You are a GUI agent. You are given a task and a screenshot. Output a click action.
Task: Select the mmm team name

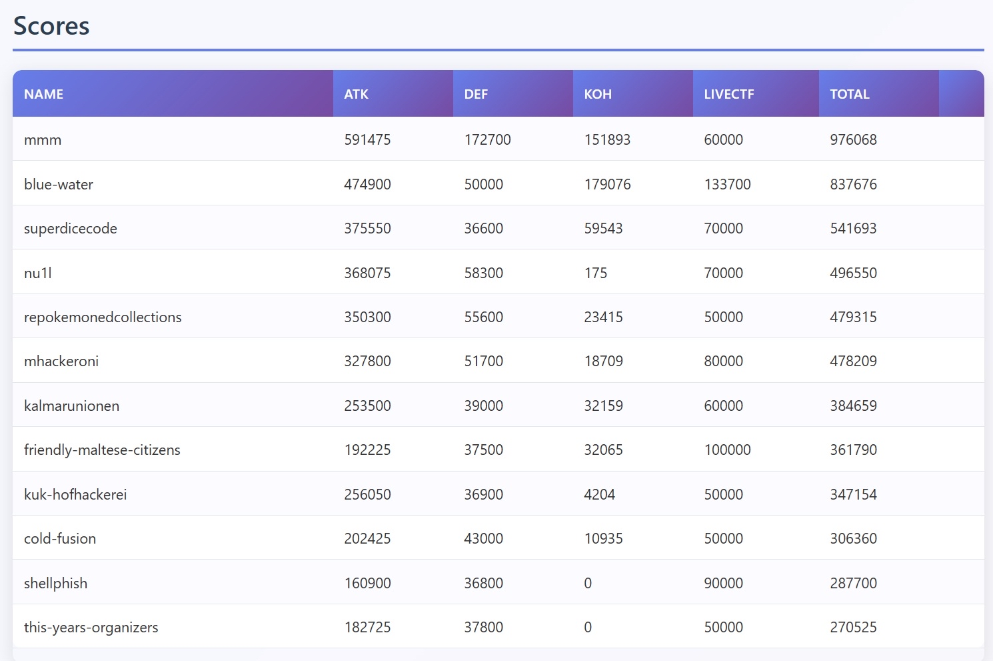tap(43, 140)
